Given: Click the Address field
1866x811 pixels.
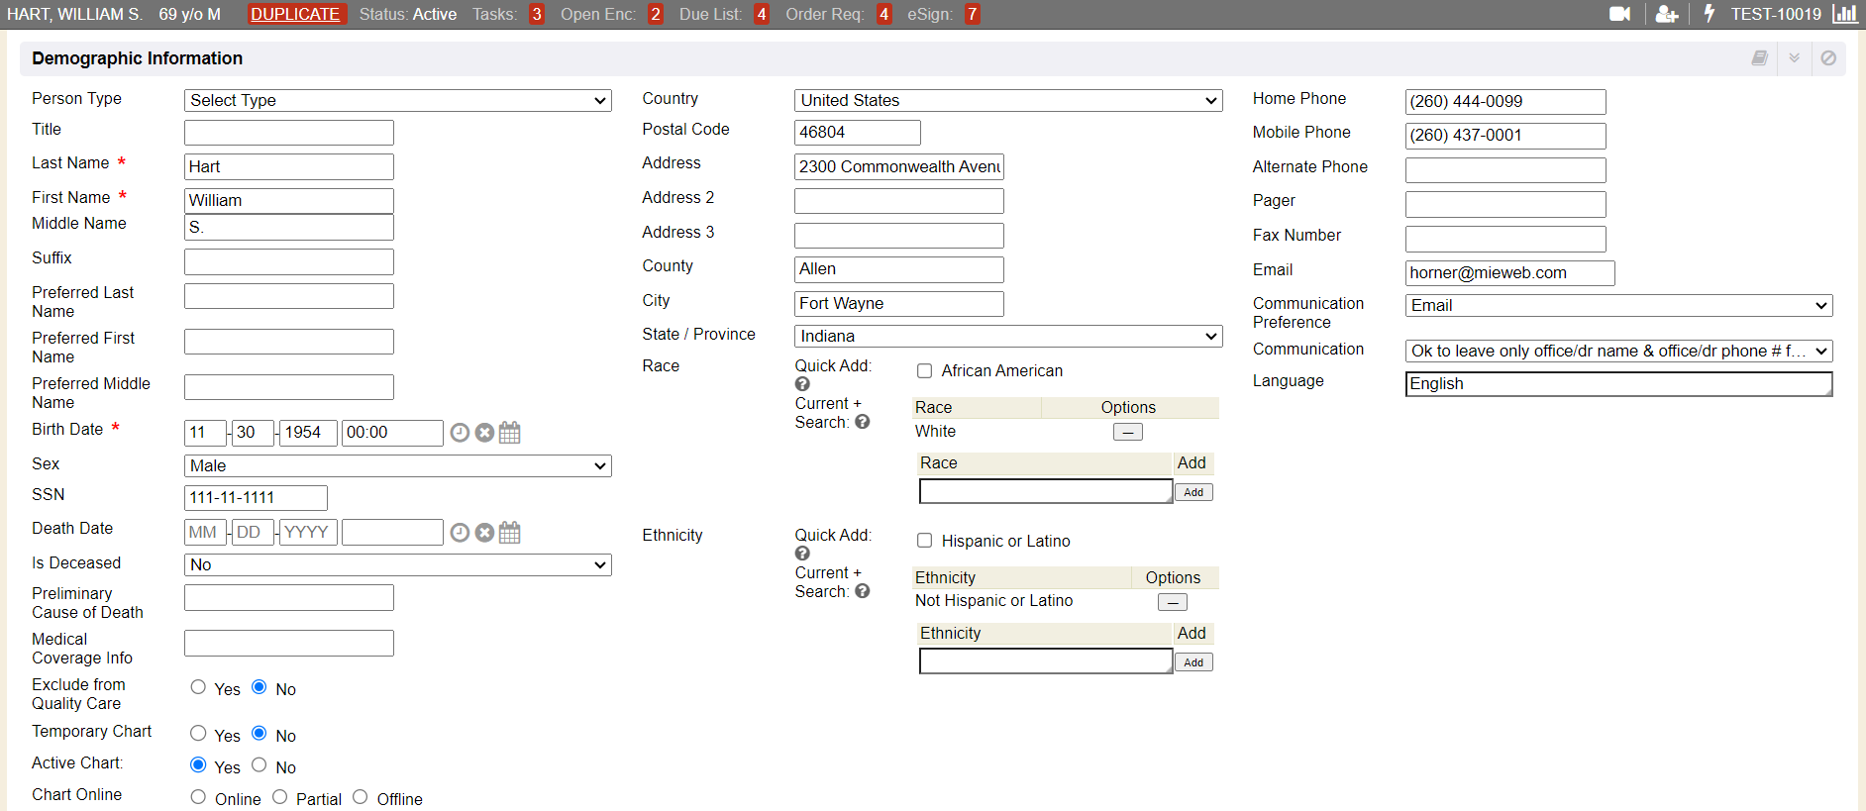Looking at the screenshot, I should (899, 166).
